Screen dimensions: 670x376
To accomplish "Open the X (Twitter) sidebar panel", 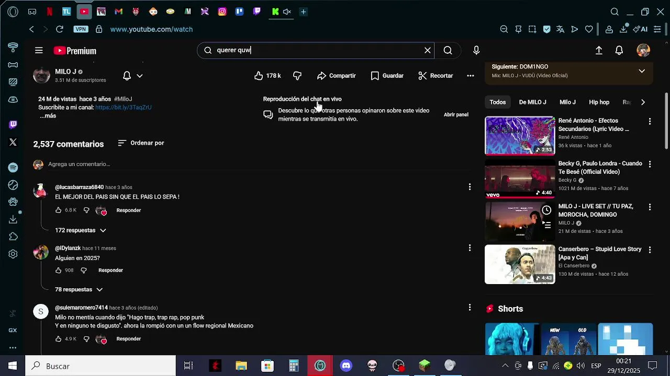I will 13,142.
